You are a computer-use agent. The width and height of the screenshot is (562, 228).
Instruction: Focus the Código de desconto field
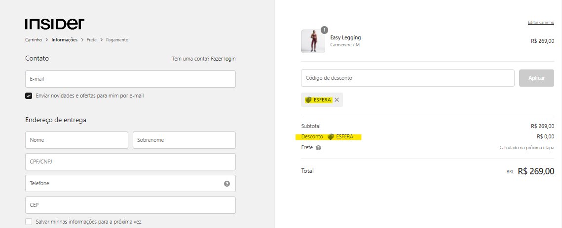(408, 78)
